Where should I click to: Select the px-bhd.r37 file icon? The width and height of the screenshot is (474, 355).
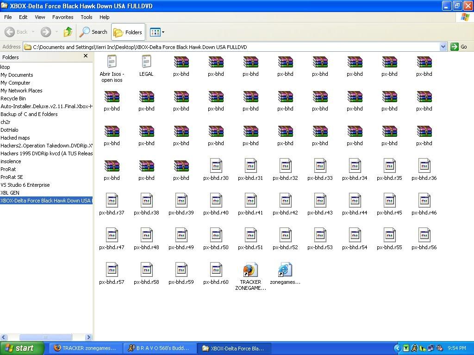point(112,200)
